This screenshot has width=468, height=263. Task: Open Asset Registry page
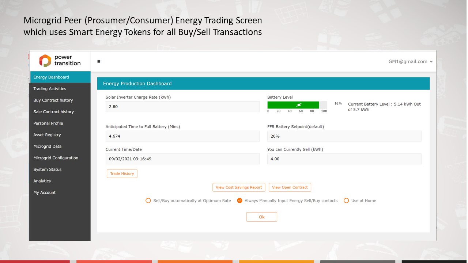click(x=60, y=135)
